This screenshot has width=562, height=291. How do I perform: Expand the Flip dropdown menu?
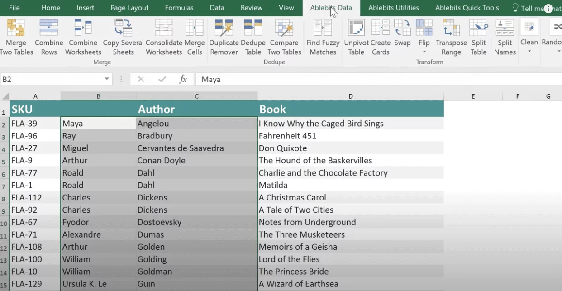pos(424,51)
